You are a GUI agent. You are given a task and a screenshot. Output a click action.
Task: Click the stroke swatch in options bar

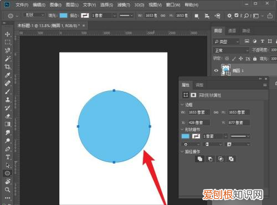click(x=85, y=15)
